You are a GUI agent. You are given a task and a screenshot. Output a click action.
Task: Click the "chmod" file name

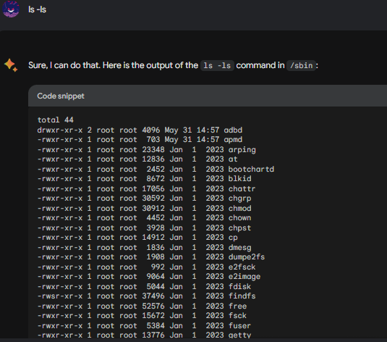click(x=239, y=208)
